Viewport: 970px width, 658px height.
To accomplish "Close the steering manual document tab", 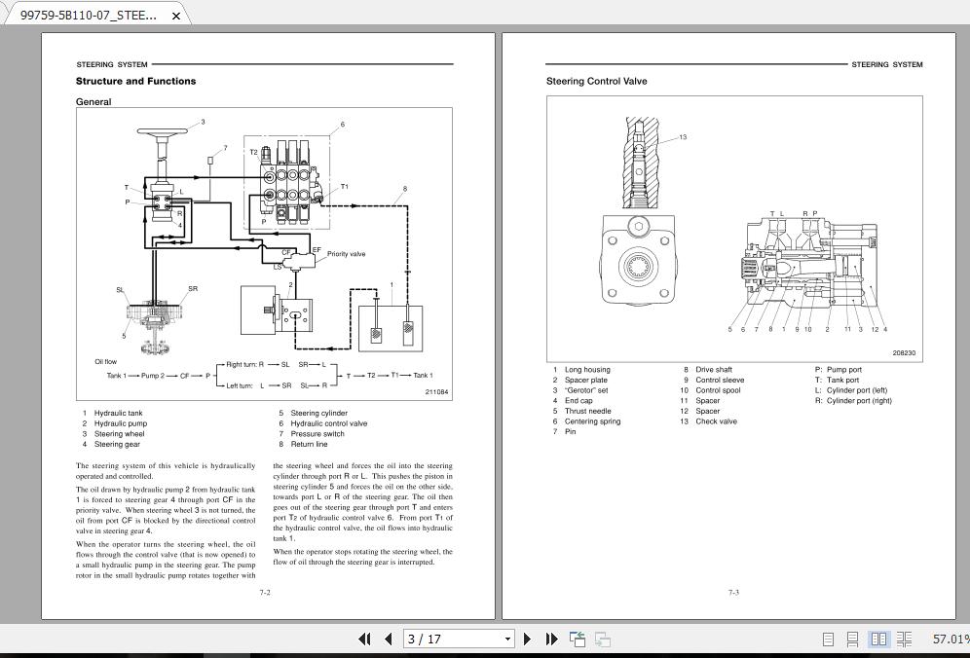I will pos(176,15).
